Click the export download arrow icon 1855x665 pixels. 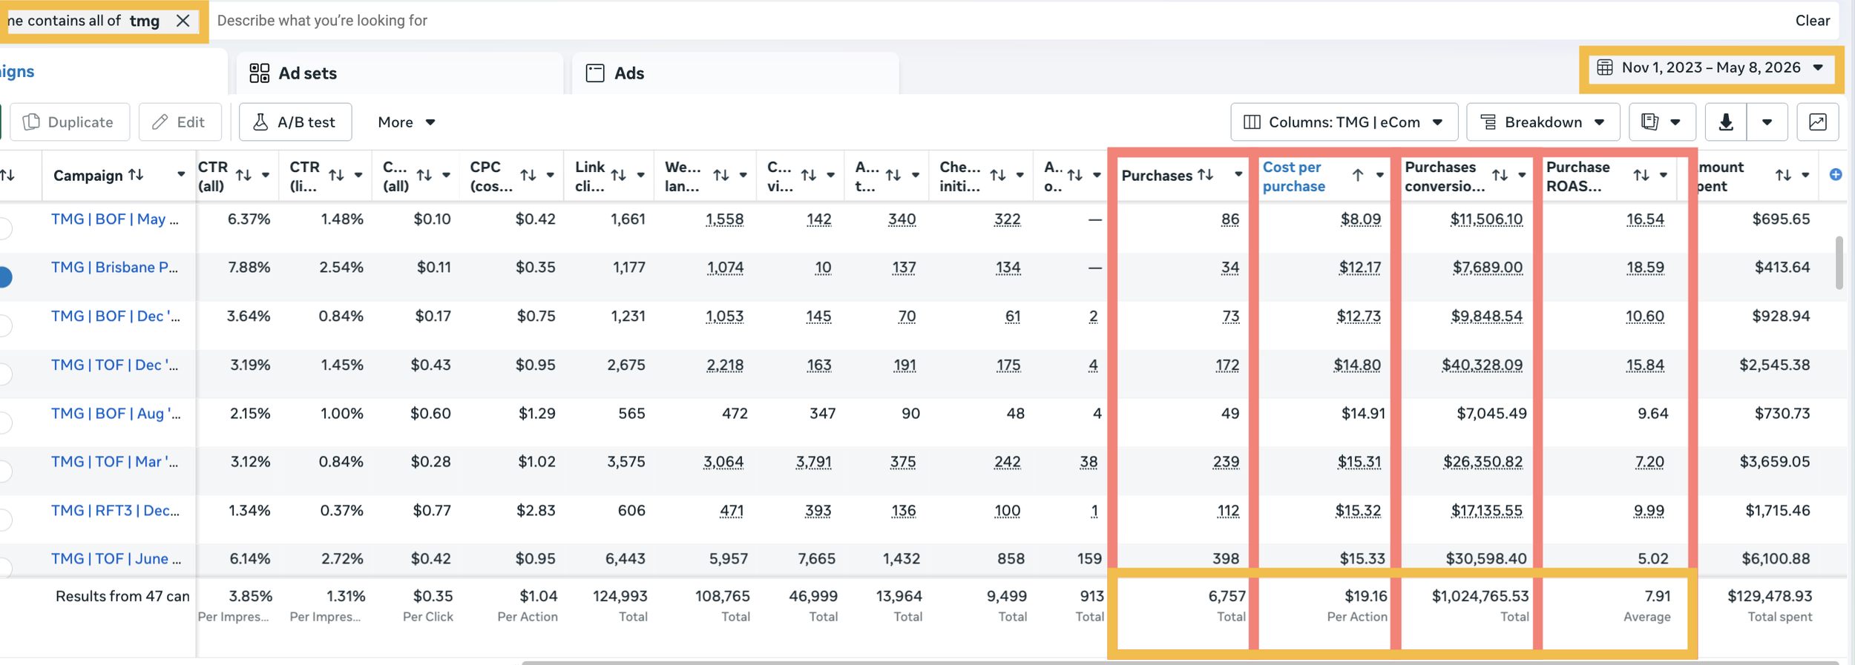point(1726,122)
